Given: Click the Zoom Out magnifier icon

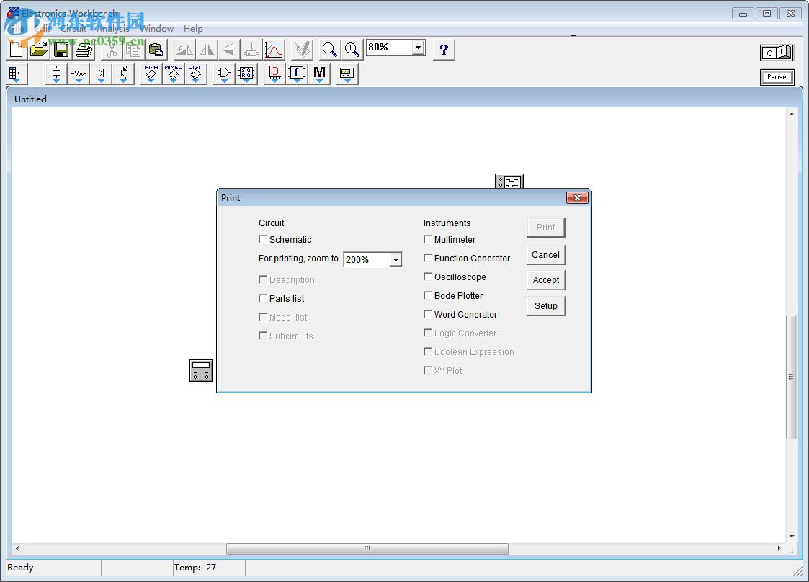Looking at the screenshot, I should click(x=329, y=50).
